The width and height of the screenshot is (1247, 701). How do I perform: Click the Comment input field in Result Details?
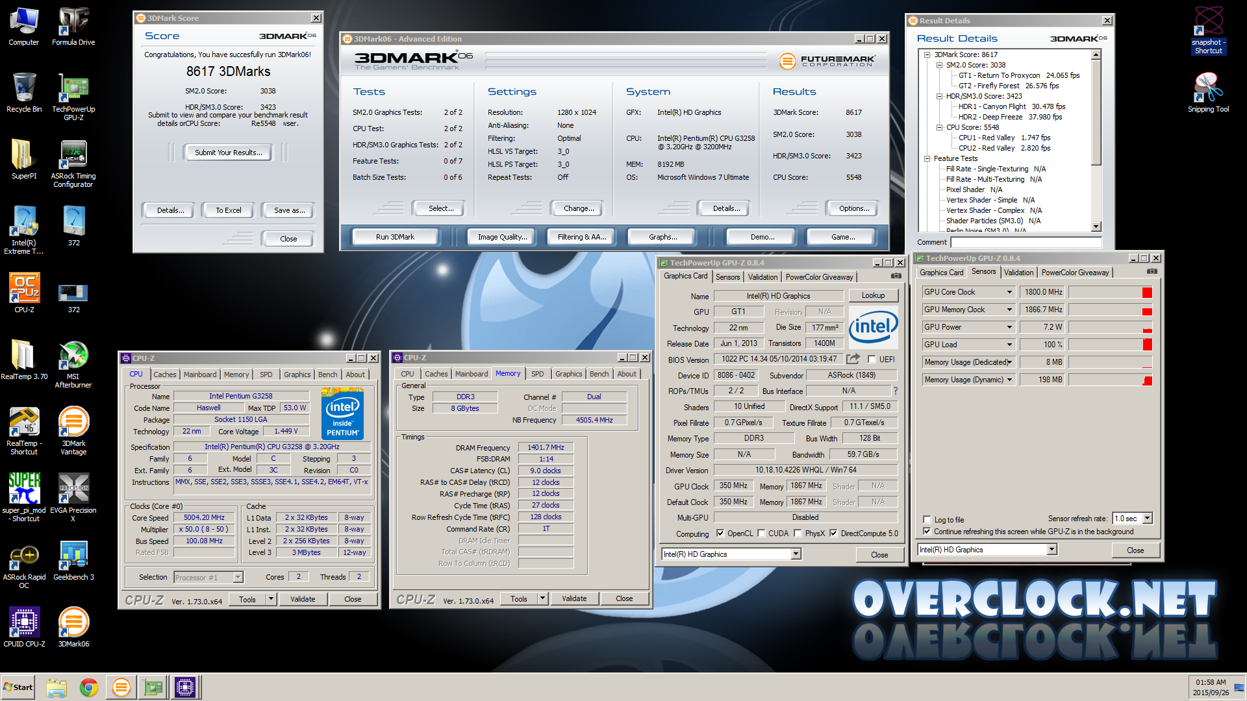(x=1026, y=242)
